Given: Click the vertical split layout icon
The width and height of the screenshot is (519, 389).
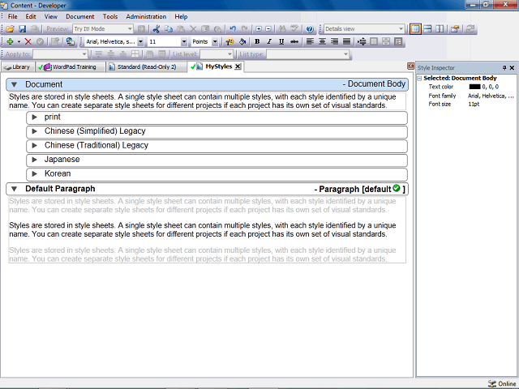Looking at the screenshot, I should 440,29.
